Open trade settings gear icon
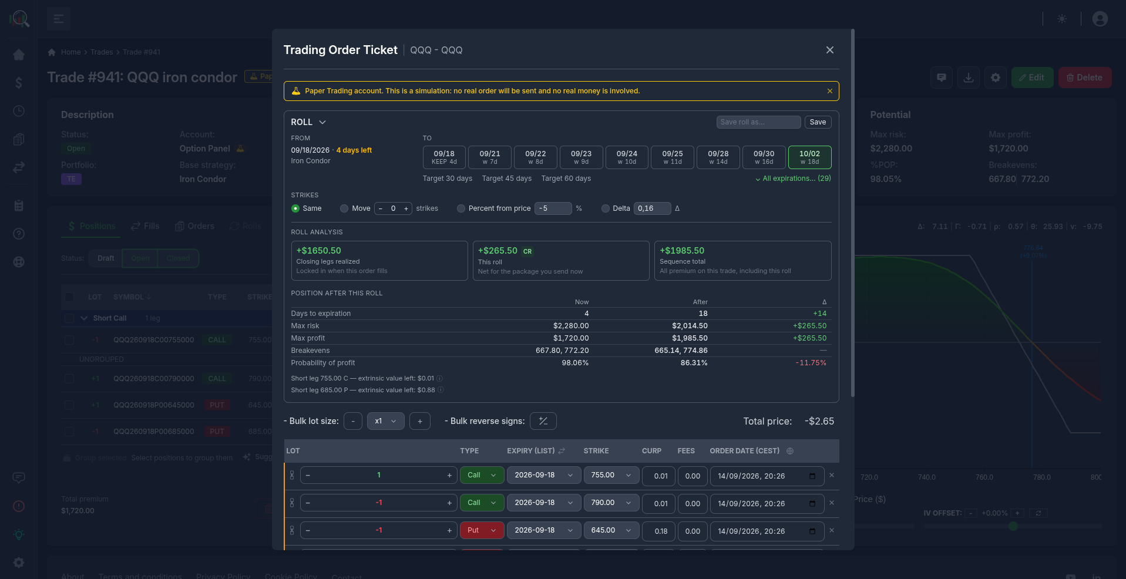The width and height of the screenshot is (1126, 579). pyautogui.click(x=996, y=78)
